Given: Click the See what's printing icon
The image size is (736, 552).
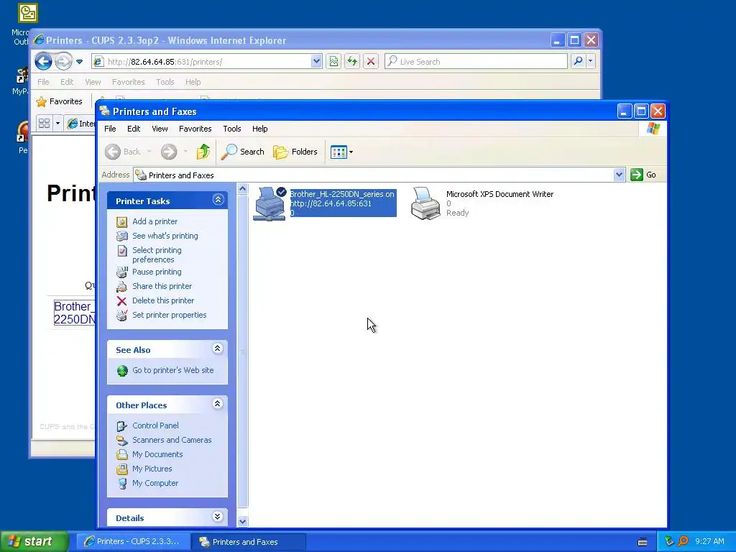Looking at the screenshot, I should (122, 236).
